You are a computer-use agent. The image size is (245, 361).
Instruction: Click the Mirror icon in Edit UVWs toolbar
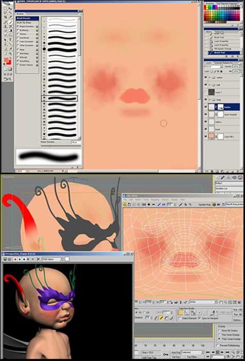pos(144,205)
